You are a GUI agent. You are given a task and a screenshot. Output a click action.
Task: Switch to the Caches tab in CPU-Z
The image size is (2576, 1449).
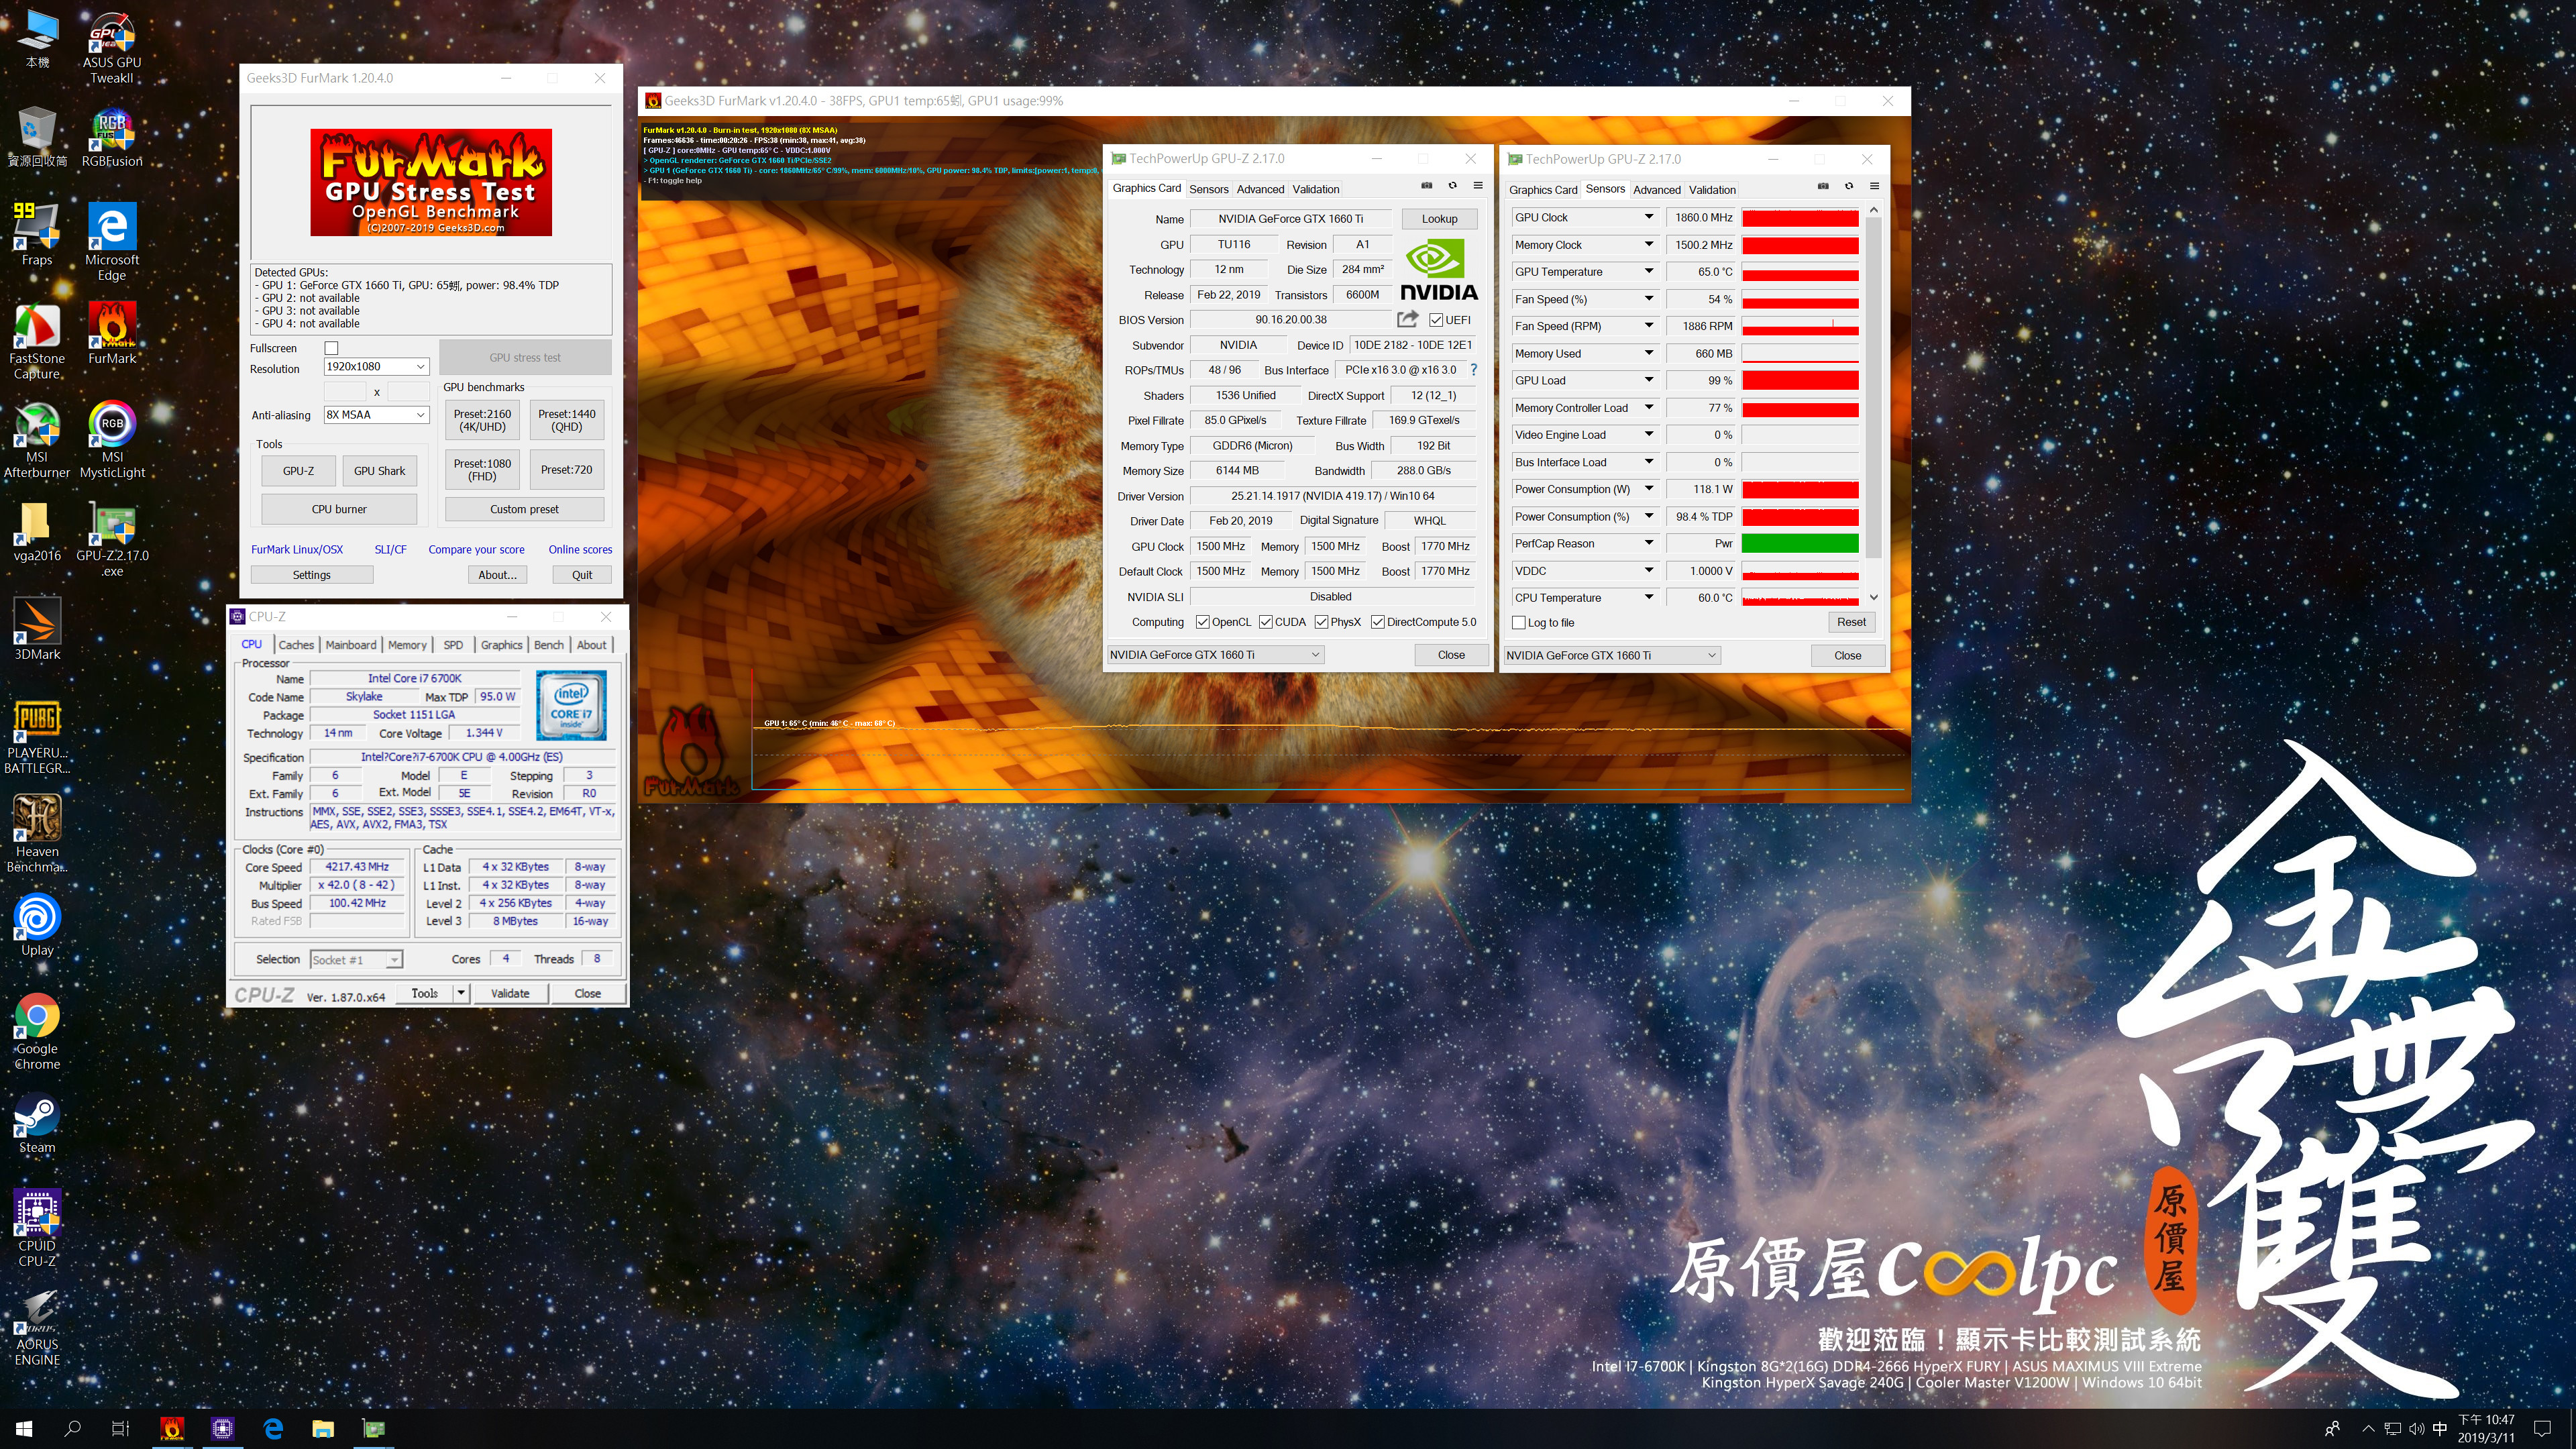pos(296,645)
